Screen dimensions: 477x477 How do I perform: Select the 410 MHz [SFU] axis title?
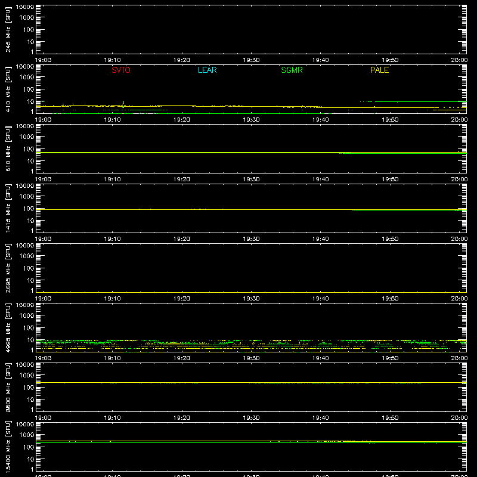pyautogui.click(x=8, y=89)
